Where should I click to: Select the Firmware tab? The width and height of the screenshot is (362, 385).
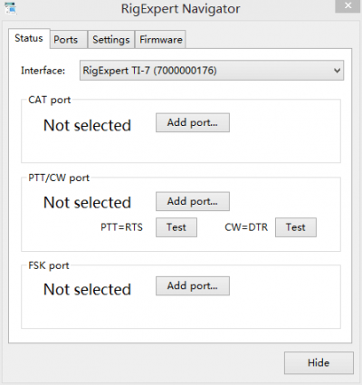pyautogui.click(x=160, y=39)
